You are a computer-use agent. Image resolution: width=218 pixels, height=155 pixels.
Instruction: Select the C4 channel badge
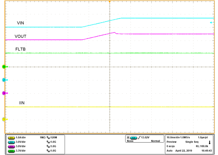(x=12, y=151)
